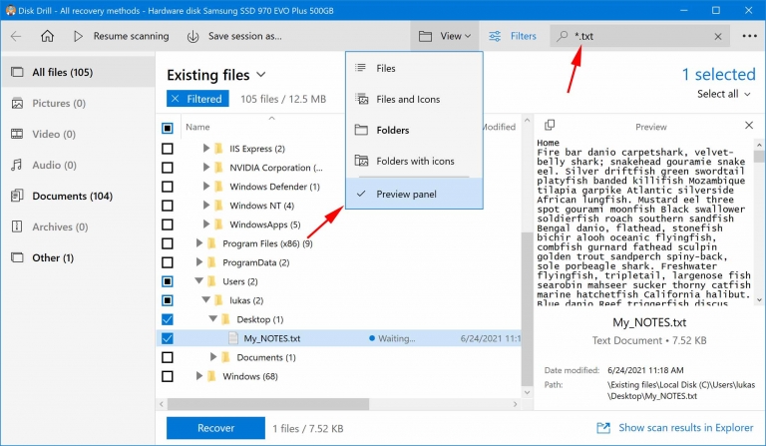The height and width of the screenshot is (446, 766).
Task: Choose Folders with icons view option
Action: coord(414,162)
